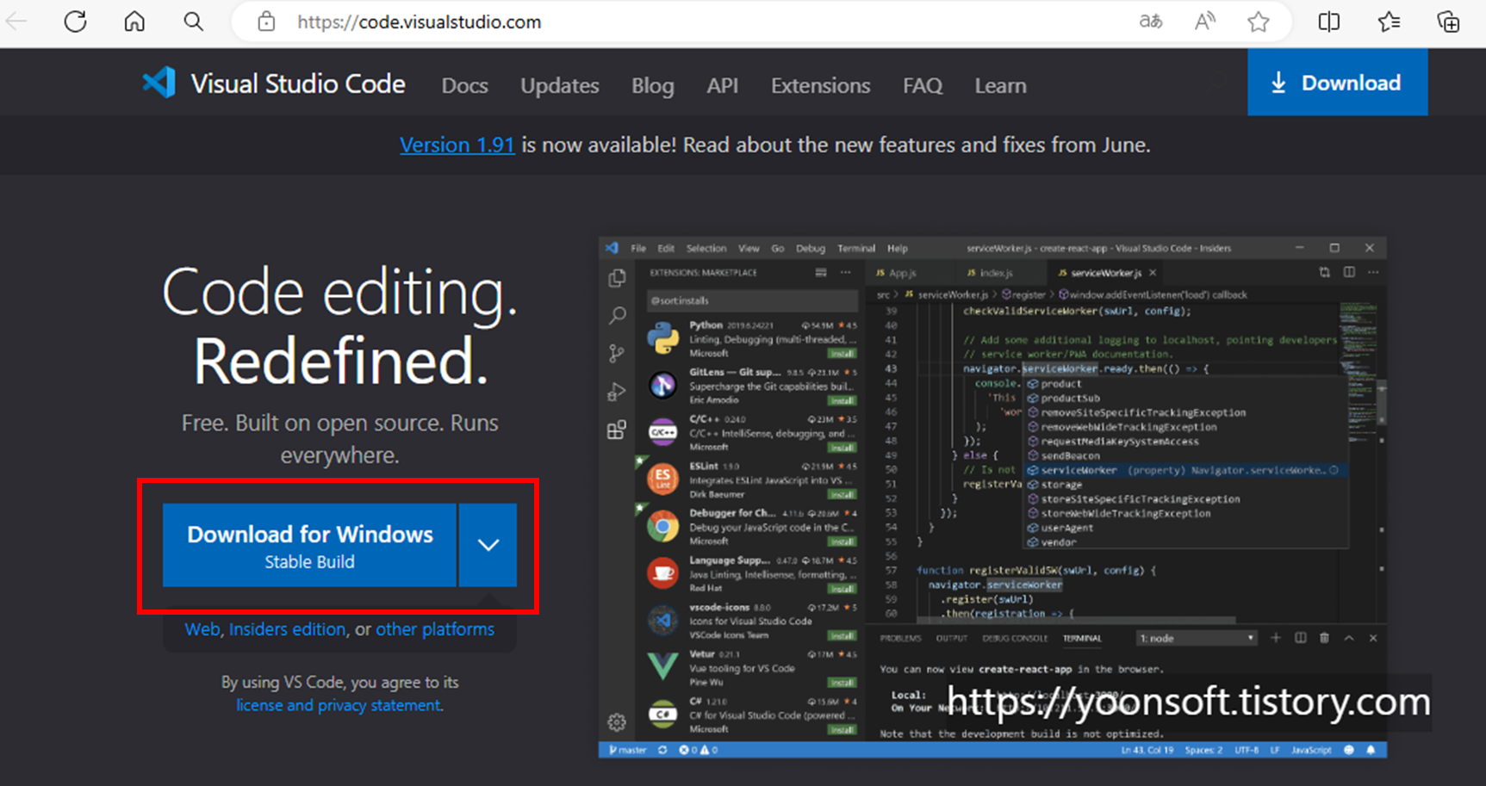Screen dimensions: 1486x786
Task: Open split screen view in the browser
Action: pos(1329,22)
